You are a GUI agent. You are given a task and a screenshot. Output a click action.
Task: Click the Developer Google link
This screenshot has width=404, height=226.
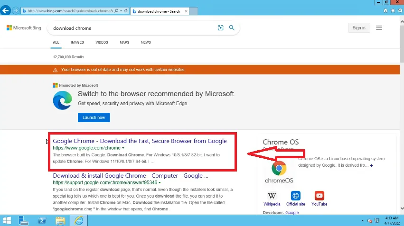click(x=292, y=213)
